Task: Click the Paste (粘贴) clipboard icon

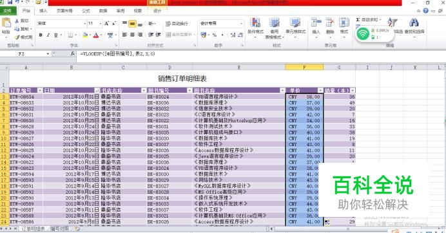Action: 6,23
